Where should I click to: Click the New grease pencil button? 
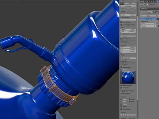pos(130,4)
